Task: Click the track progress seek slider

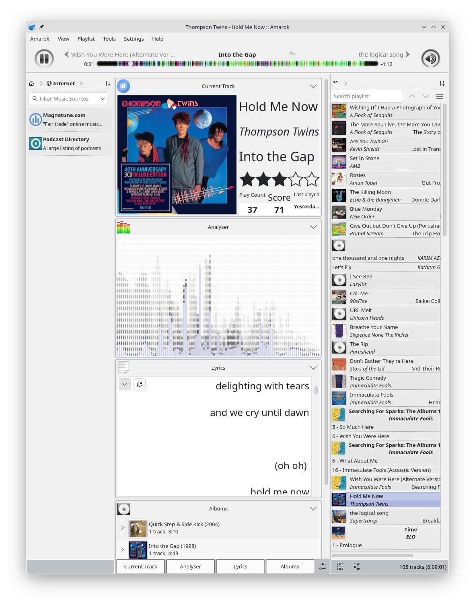Action: 237,64
